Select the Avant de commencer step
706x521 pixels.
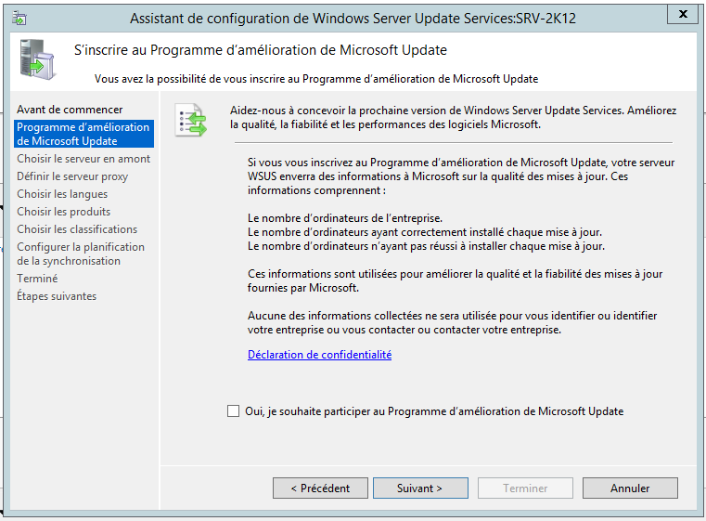(70, 110)
